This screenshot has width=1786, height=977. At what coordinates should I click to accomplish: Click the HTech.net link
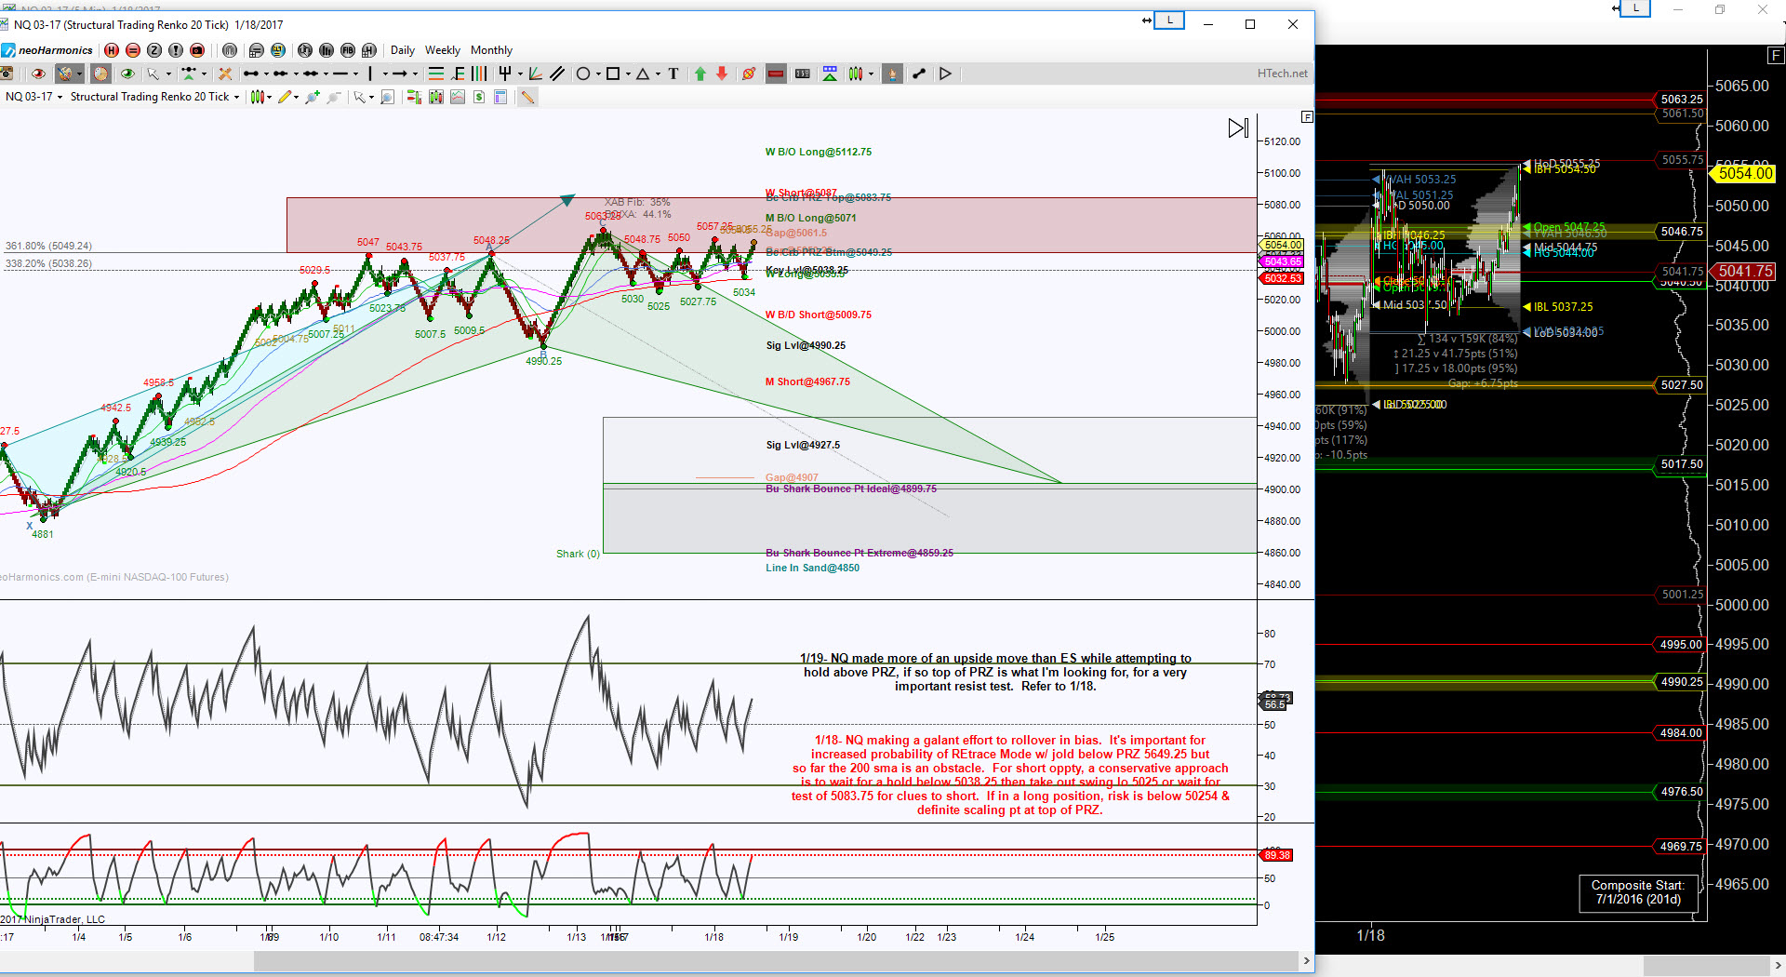[1282, 74]
